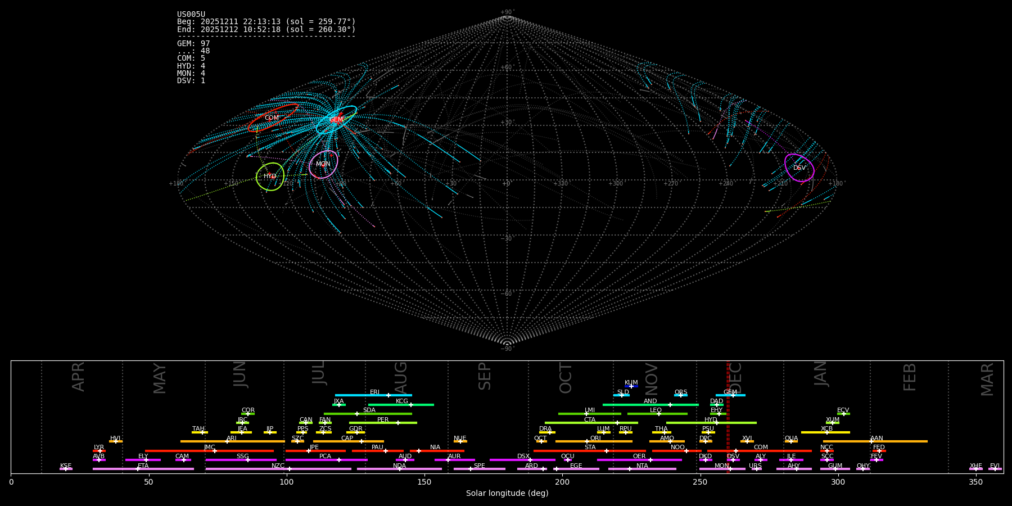Select the green HYD circle on sky map
1012x506 pixels.
(x=270, y=177)
